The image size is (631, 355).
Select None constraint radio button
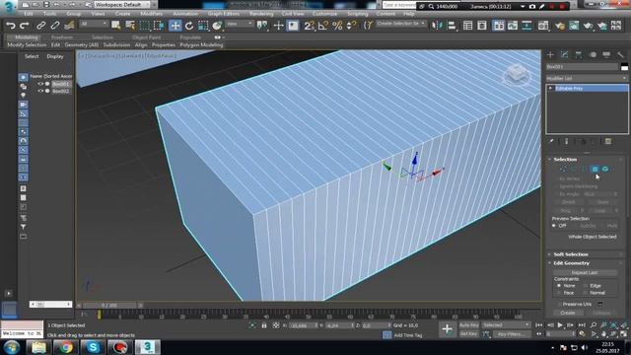pyautogui.click(x=559, y=286)
